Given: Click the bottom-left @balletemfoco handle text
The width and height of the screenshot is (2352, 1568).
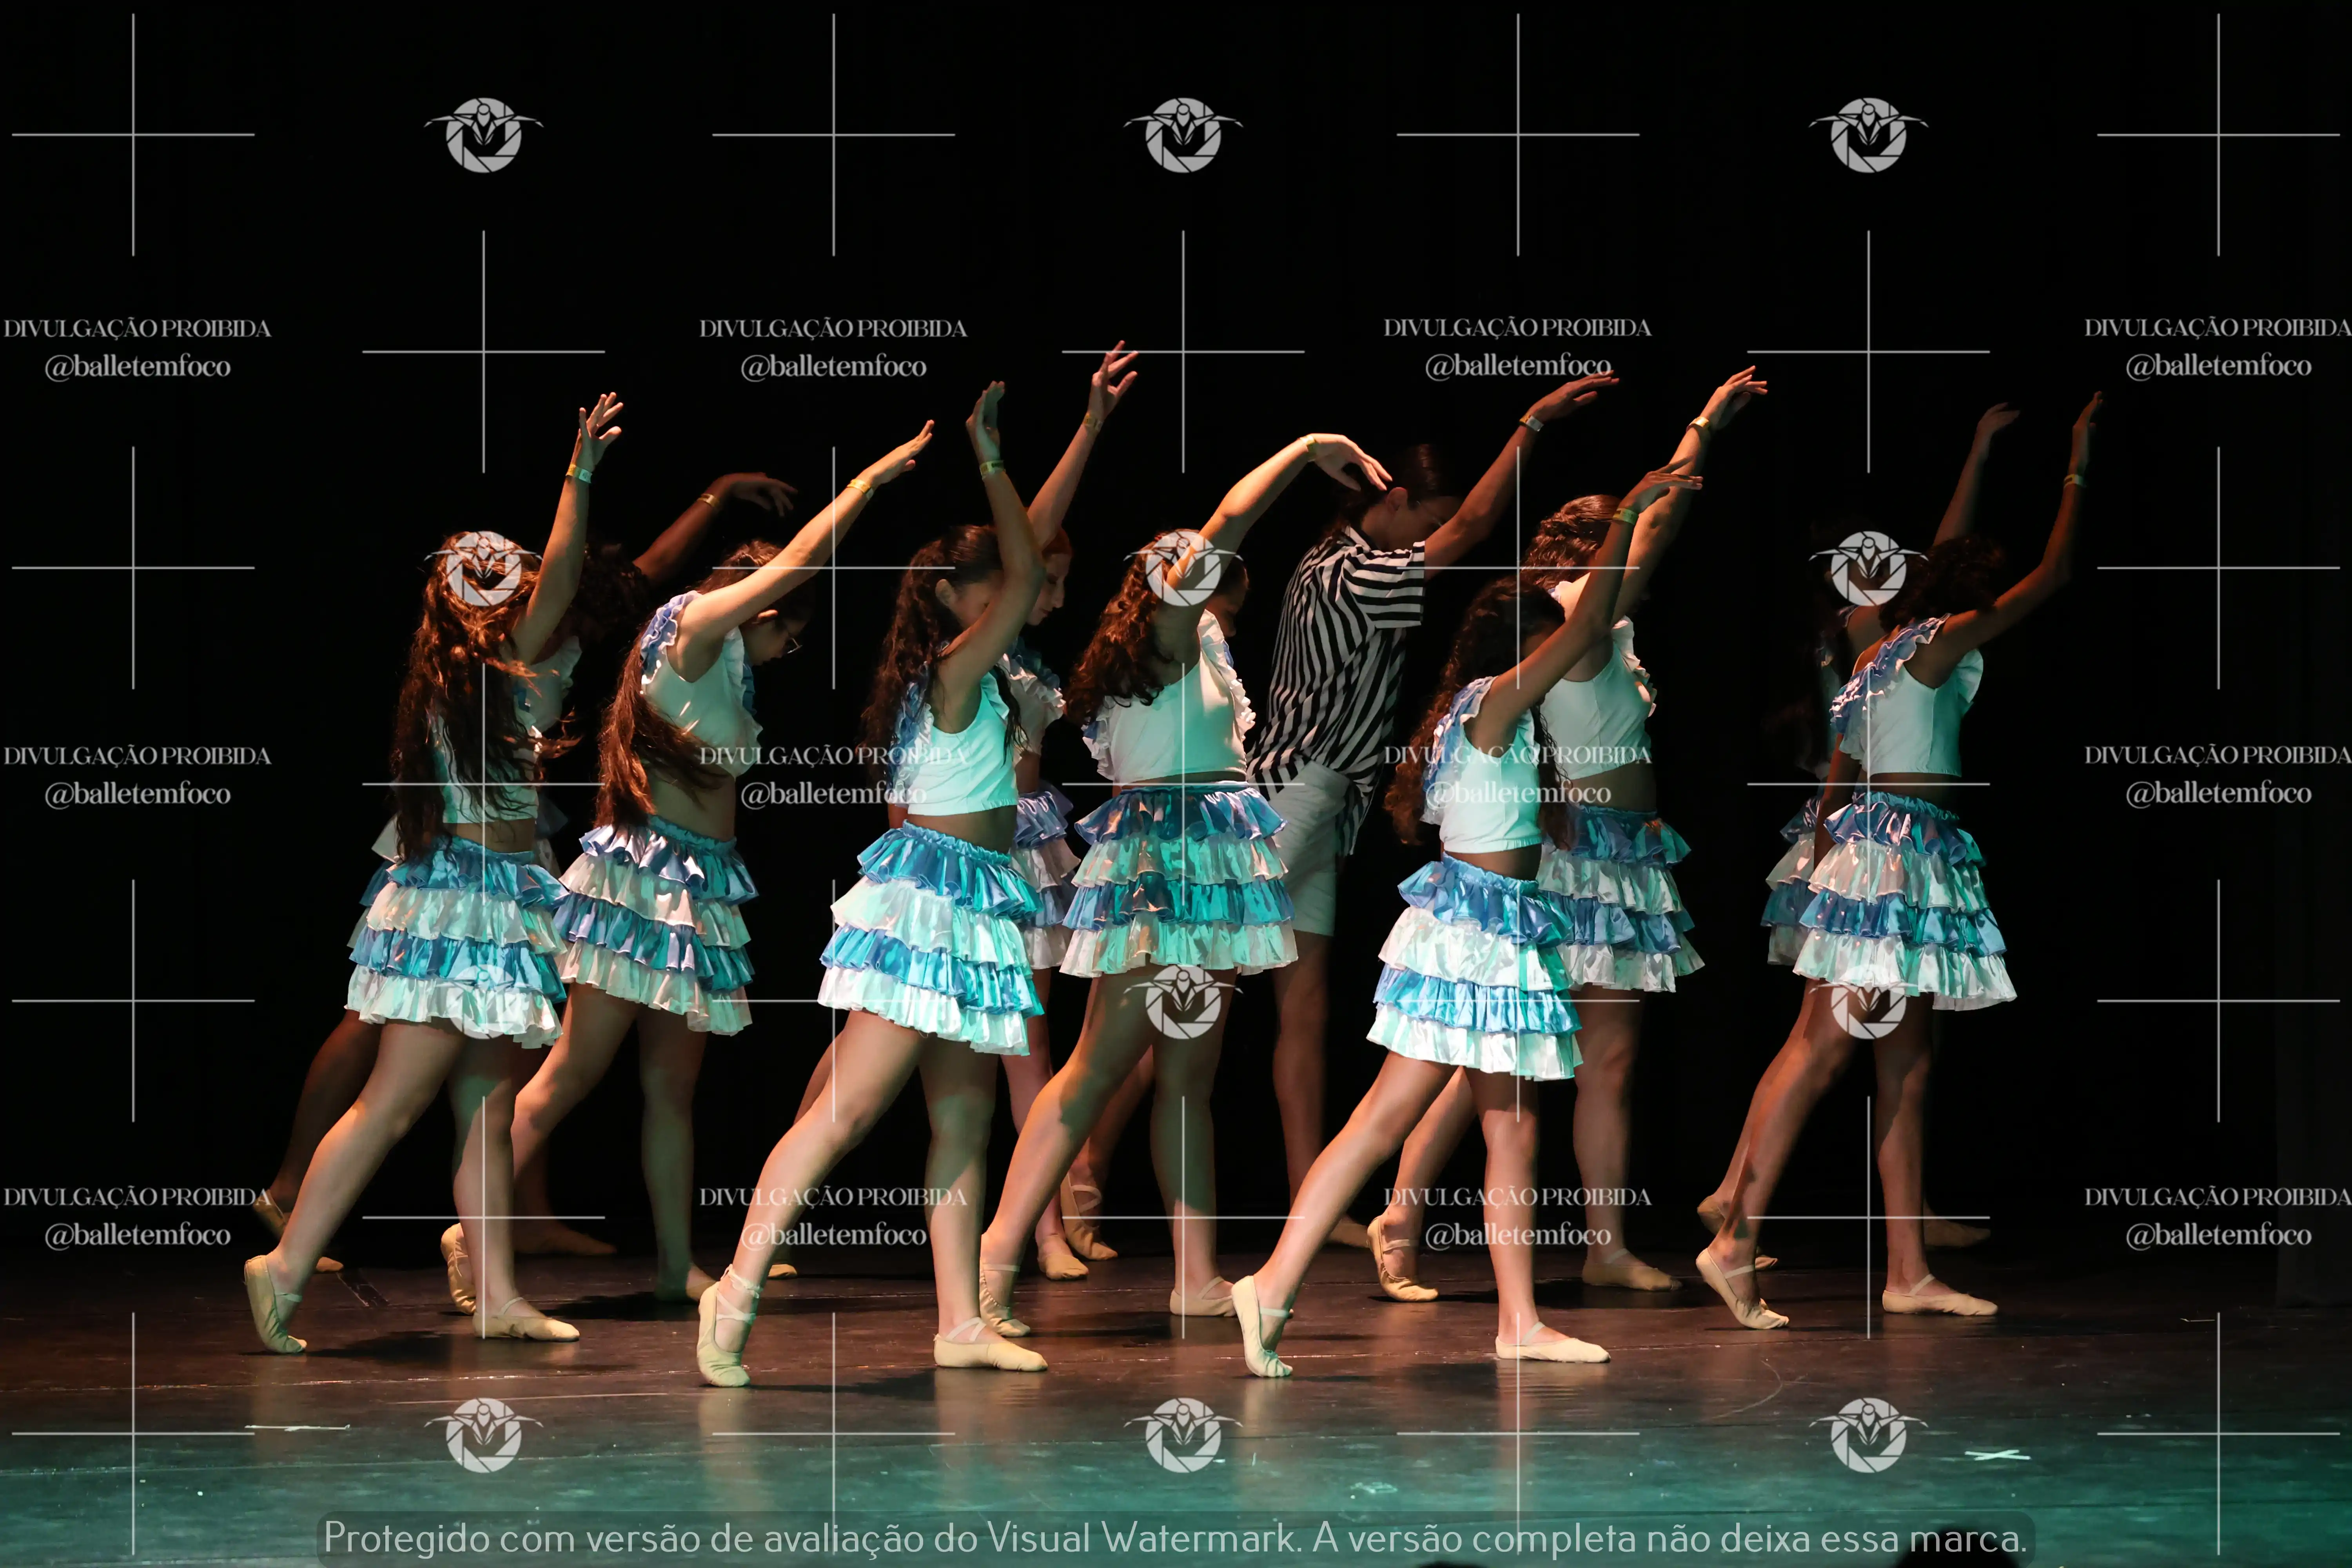Looking at the screenshot, I should coord(137,1235).
